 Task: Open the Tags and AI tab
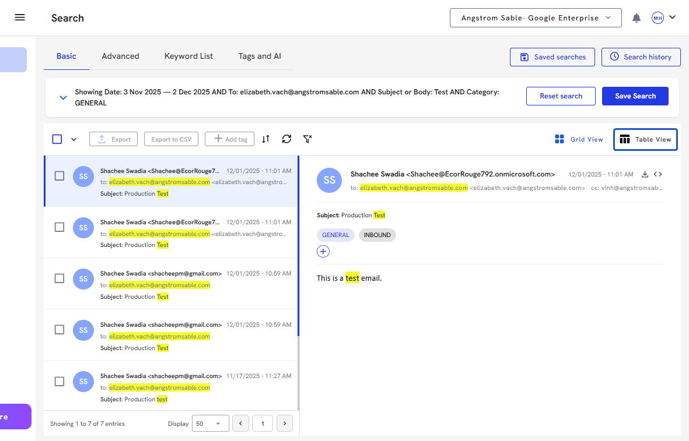click(x=260, y=57)
